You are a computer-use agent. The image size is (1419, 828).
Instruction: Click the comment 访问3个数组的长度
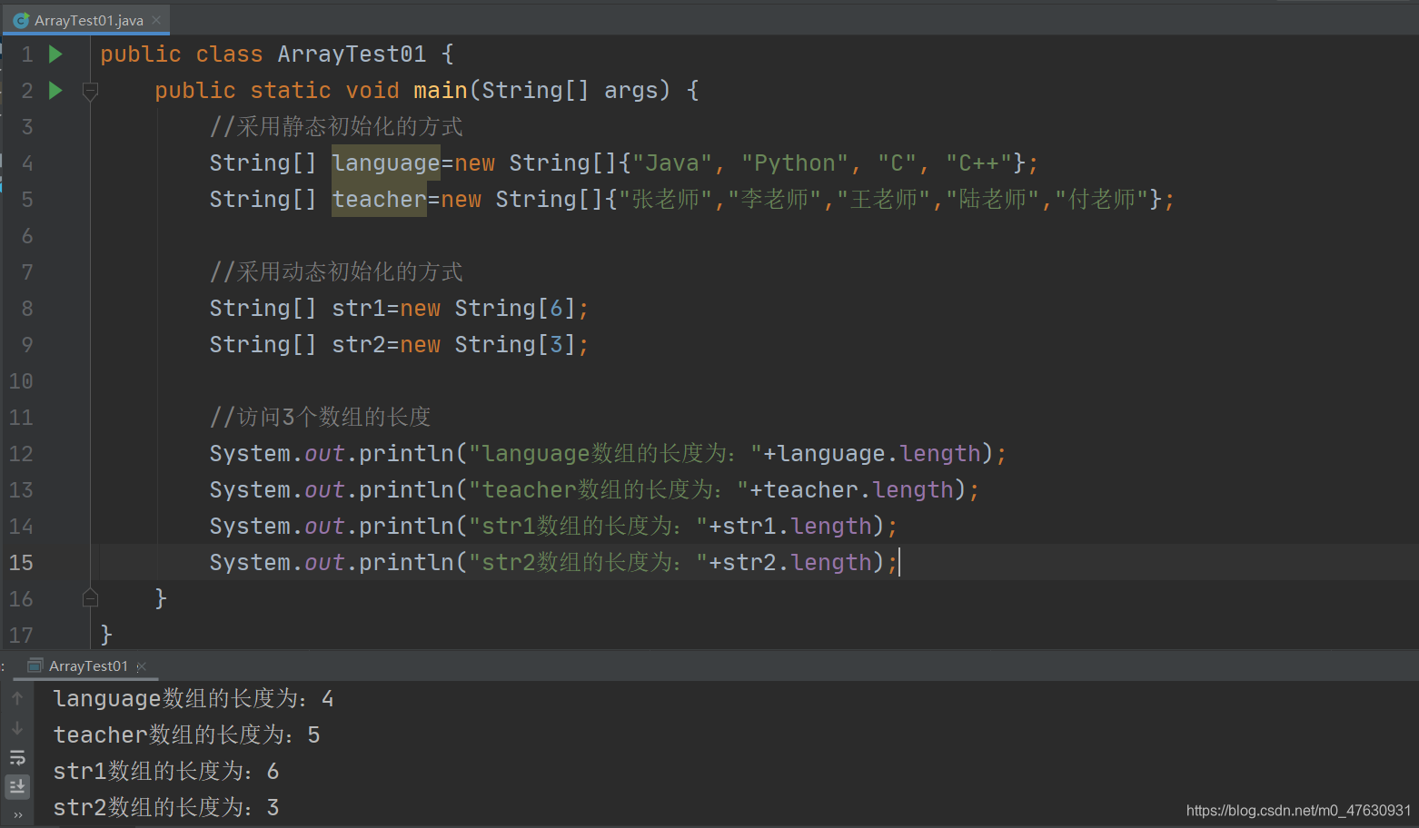click(320, 418)
